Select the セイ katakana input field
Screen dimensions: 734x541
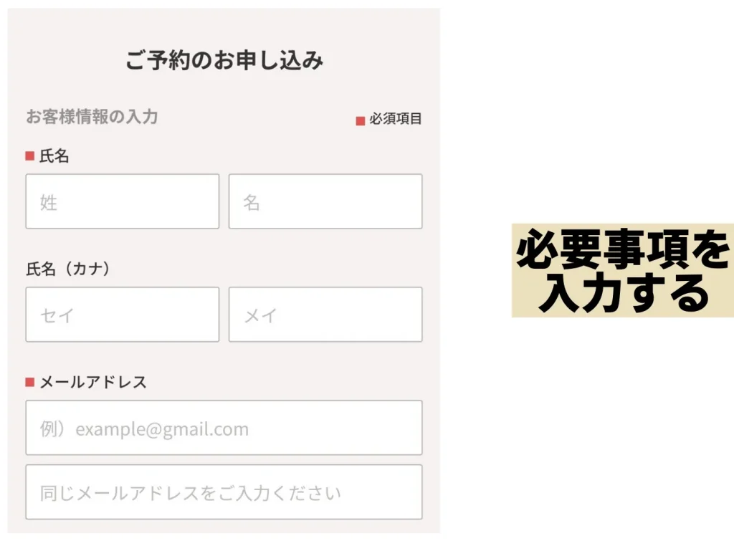[x=122, y=315]
